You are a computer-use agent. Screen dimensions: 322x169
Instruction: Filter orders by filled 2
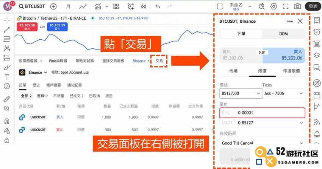point(77,96)
